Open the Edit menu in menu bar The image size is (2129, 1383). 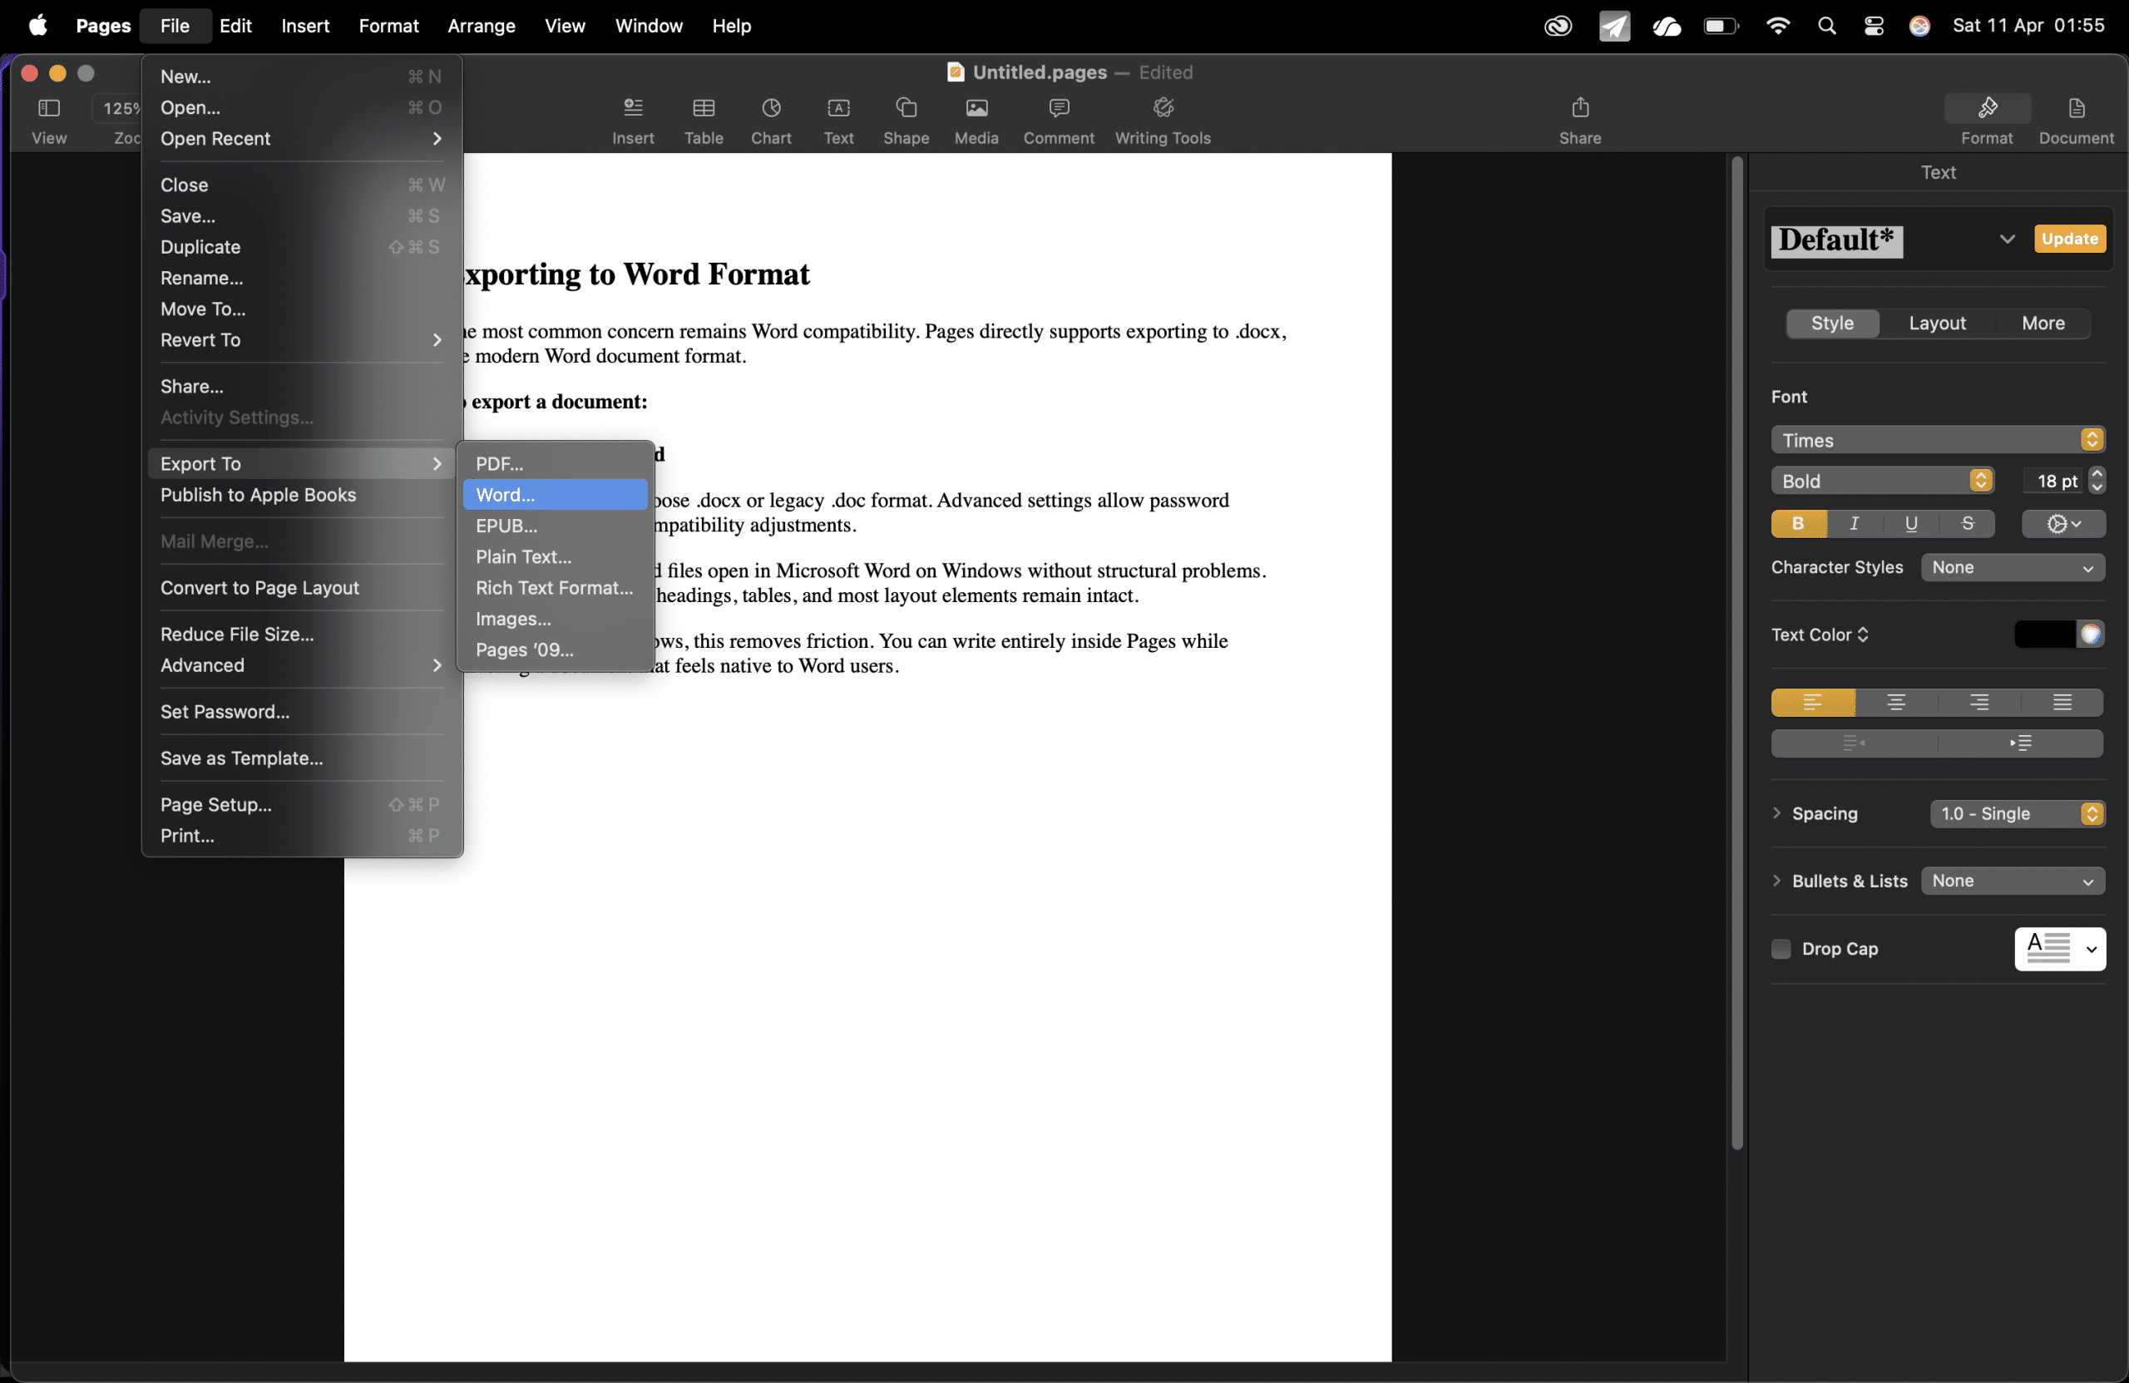[x=235, y=26]
